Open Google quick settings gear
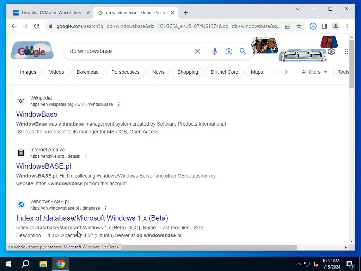361x271 pixels. click(331, 52)
